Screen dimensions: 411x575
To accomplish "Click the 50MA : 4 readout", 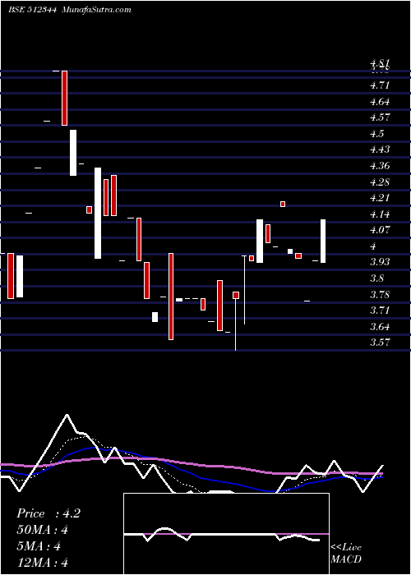I will 43,530.
